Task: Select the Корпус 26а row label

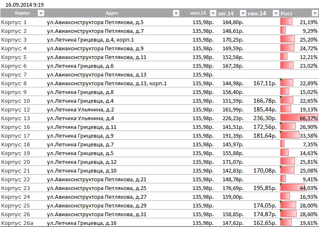Action: (17, 223)
